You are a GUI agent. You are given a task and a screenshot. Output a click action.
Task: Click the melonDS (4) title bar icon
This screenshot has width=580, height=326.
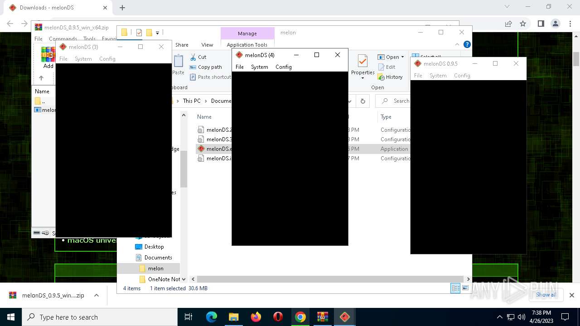pyautogui.click(x=239, y=55)
